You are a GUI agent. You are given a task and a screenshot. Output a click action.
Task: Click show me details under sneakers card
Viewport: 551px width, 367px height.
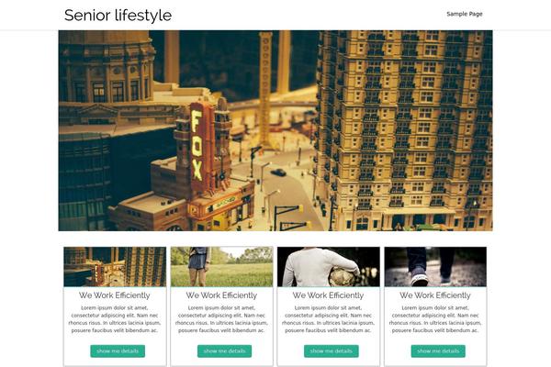point(438,351)
